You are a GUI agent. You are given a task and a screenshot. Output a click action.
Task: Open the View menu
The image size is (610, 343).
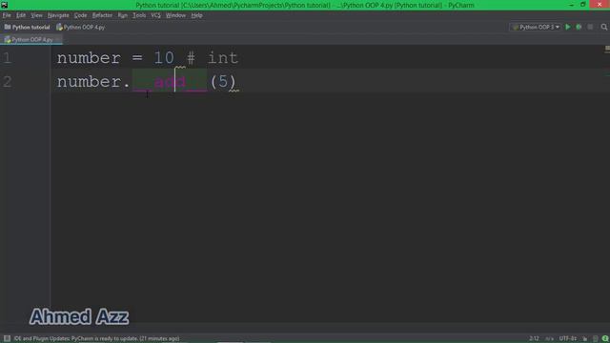36,15
